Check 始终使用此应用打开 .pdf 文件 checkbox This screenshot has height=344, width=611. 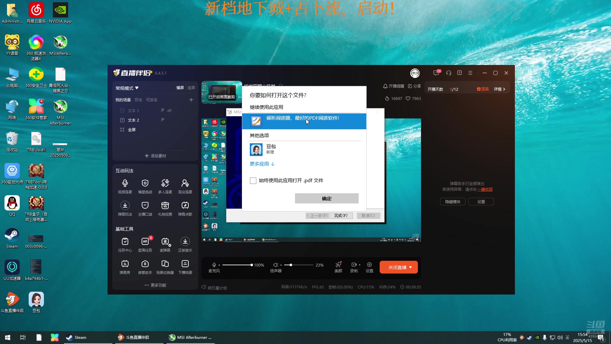pyautogui.click(x=253, y=181)
